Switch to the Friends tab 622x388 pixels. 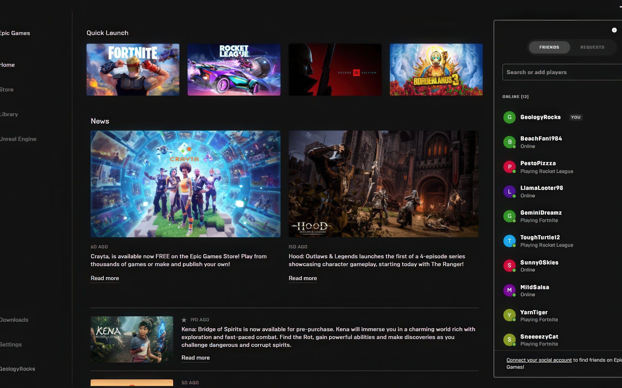[x=549, y=47]
